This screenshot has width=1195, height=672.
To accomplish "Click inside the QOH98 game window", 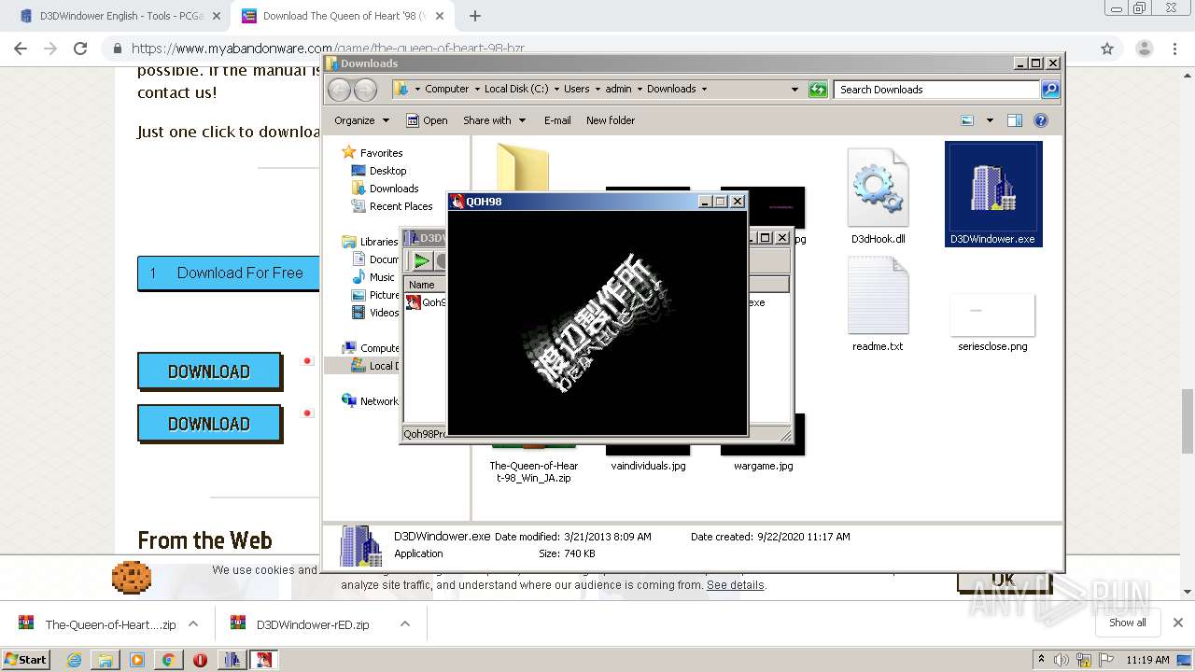I will (597, 322).
